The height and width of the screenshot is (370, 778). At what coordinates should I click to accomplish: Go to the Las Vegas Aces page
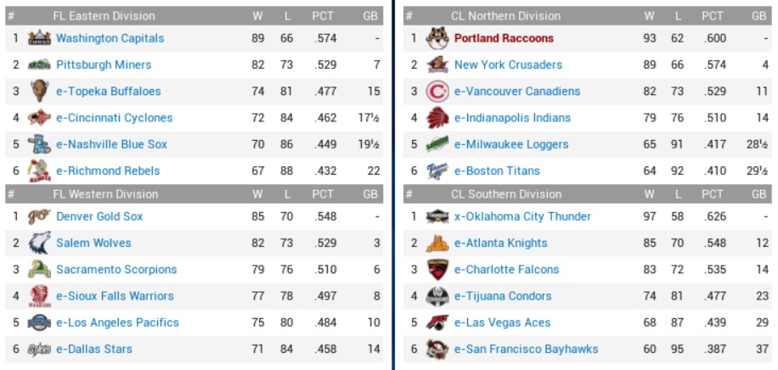click(x=502, y=322)
